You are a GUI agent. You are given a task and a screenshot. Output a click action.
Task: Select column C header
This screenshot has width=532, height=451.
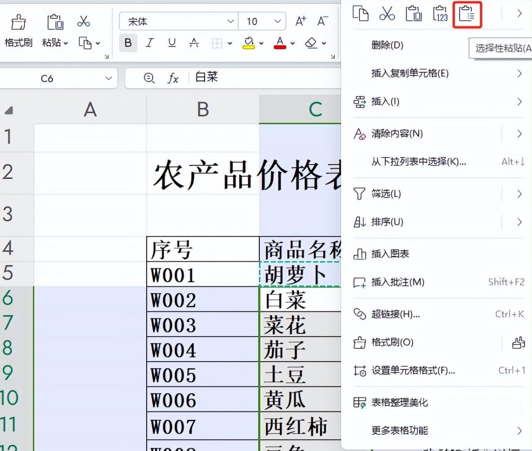(x=300, y=110)
